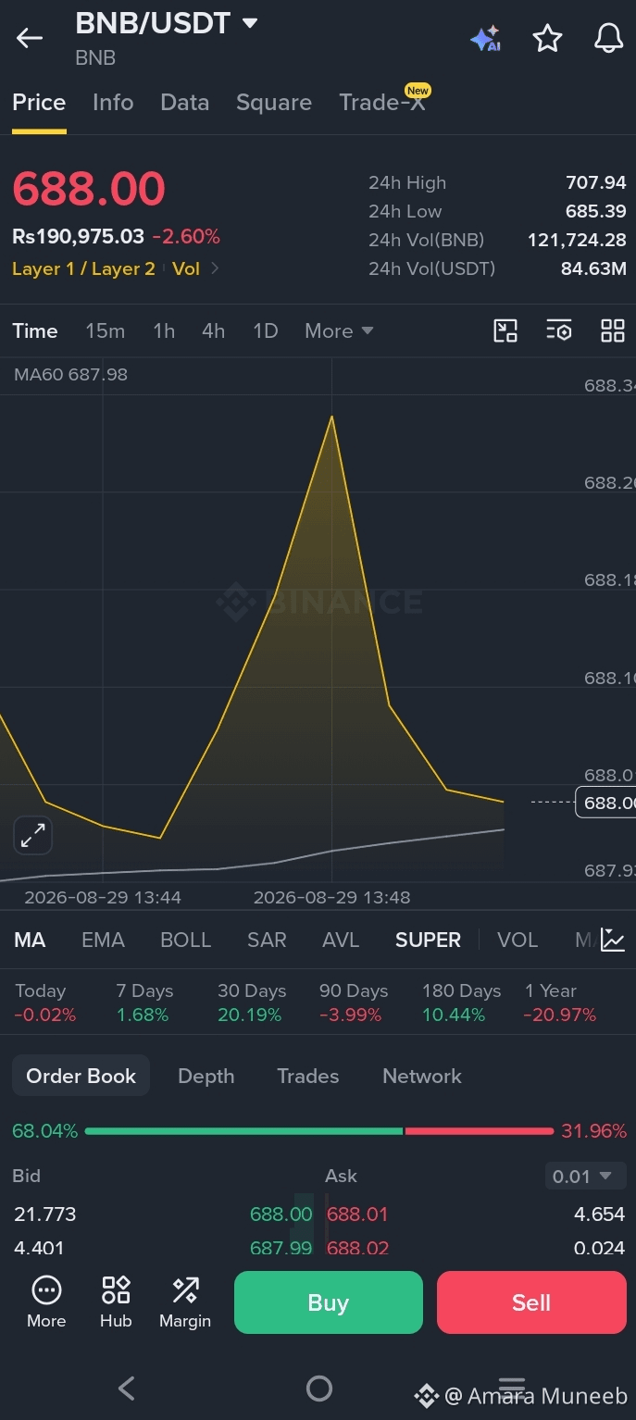
Task: Open the AI sparkle assistant icon
Action: [x=485, y=39]
